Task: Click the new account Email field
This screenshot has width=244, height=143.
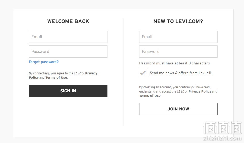Action: click(x=178, y=37)
